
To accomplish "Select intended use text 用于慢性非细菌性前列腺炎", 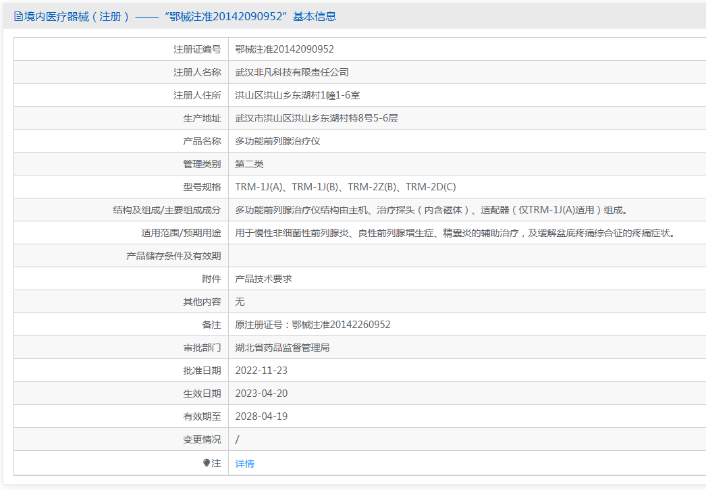I will (x=455, y=233).
